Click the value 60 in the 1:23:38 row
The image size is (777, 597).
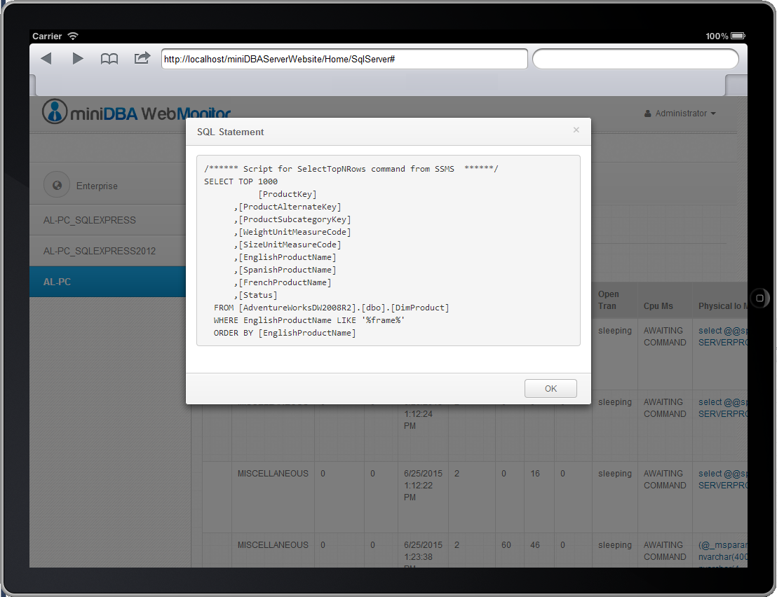[506, 545]
